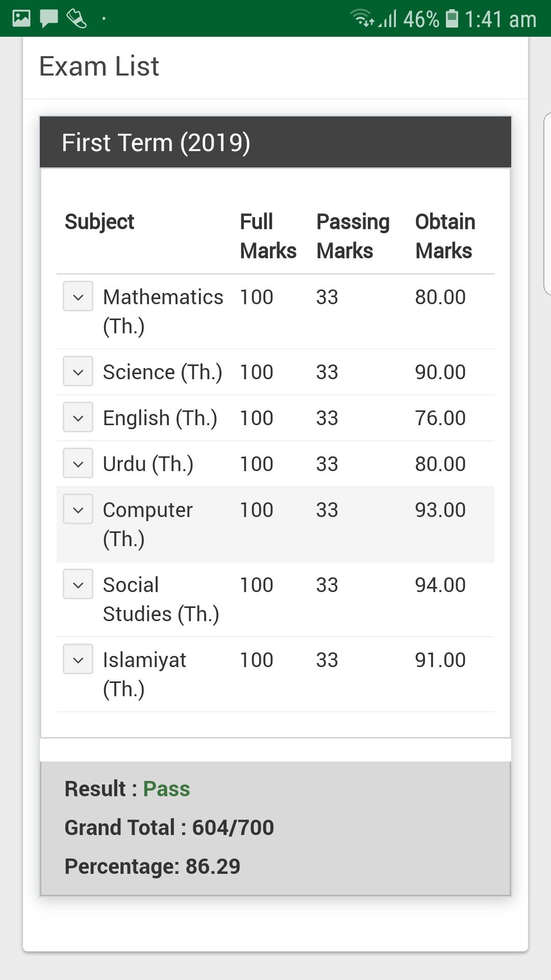
Task: Tap the Exam List page title
Action: (x=99, y=66)
